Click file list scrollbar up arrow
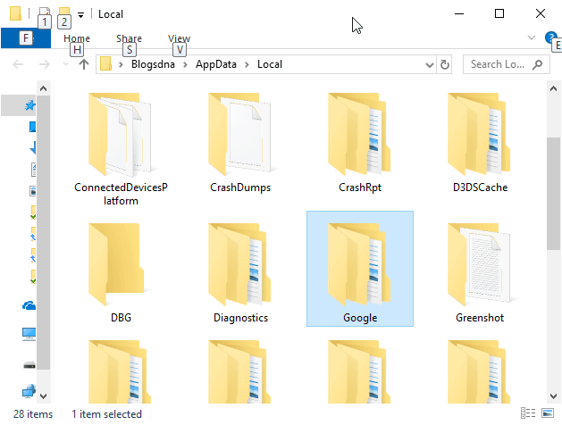This screenshot has height=425, width=562. (x=553, y=88)
